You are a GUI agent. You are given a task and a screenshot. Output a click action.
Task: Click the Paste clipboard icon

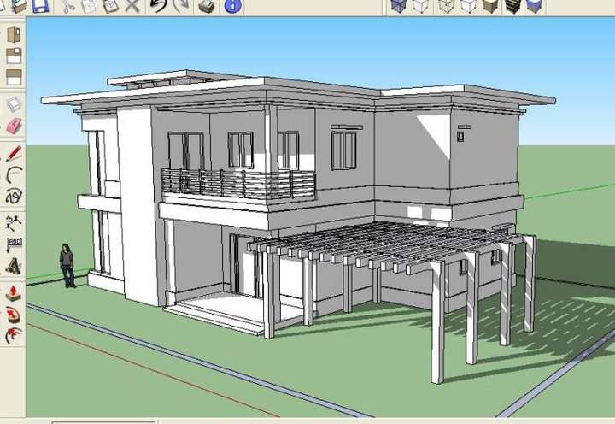point(110,6)
